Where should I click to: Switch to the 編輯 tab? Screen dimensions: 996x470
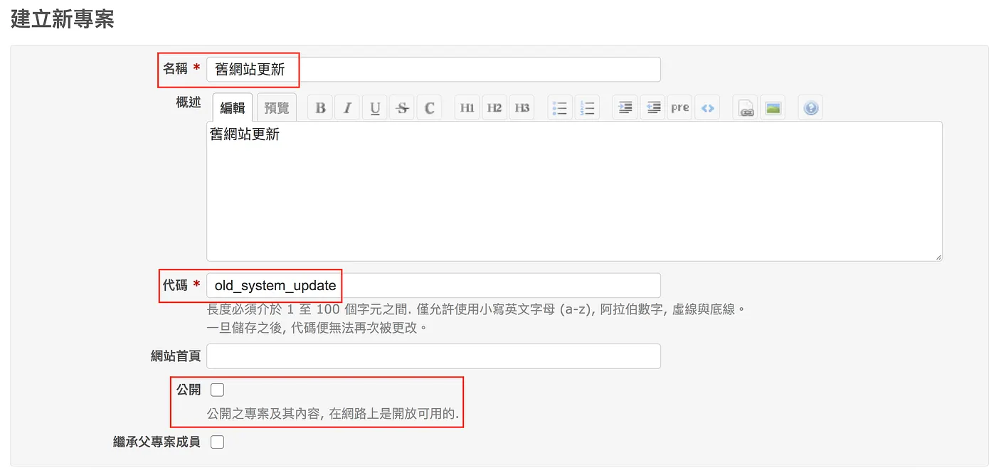pos(233,108)
